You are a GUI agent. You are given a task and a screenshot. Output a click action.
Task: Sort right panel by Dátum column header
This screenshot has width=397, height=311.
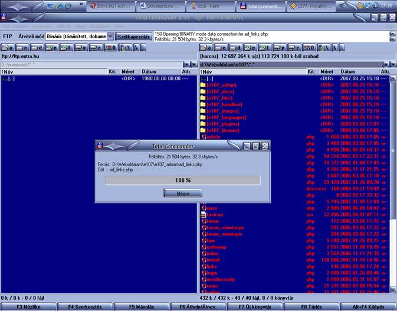click(x=348, y=71)
